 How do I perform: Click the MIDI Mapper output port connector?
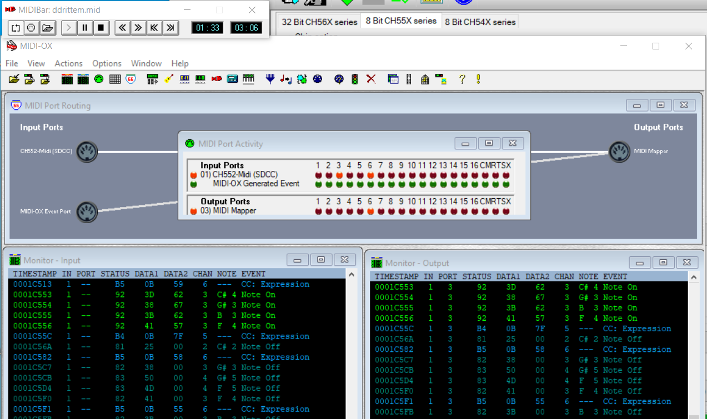point(620,152)
